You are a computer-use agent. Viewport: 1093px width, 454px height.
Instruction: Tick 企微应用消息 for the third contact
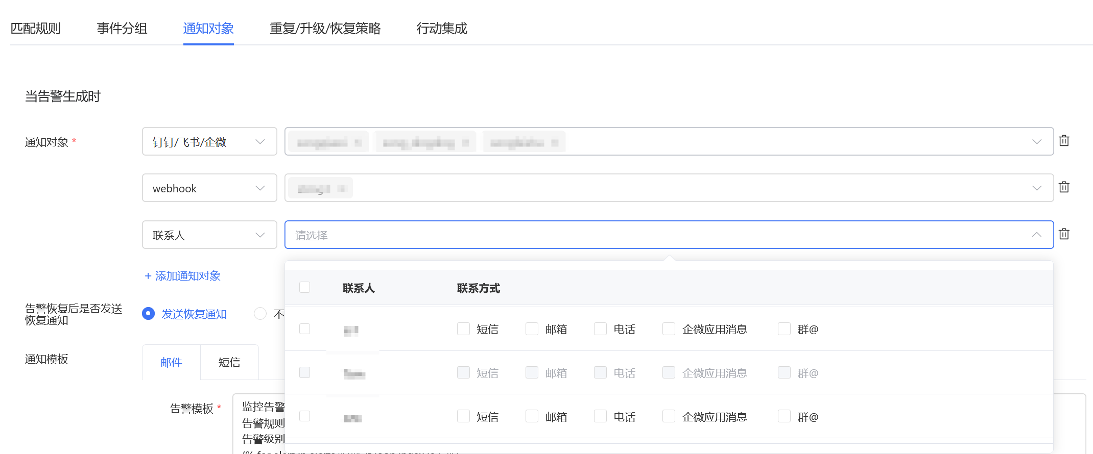(669, 417)
